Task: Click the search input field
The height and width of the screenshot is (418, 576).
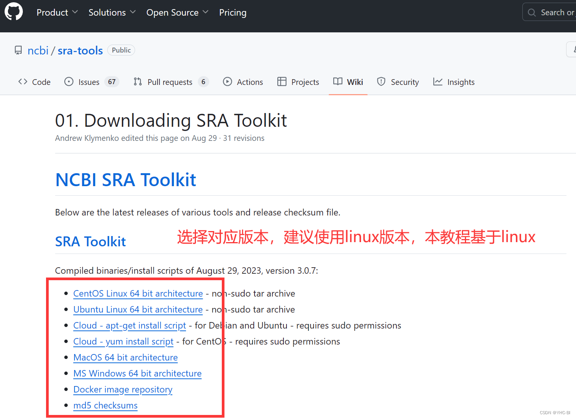Action: (549, 13)
